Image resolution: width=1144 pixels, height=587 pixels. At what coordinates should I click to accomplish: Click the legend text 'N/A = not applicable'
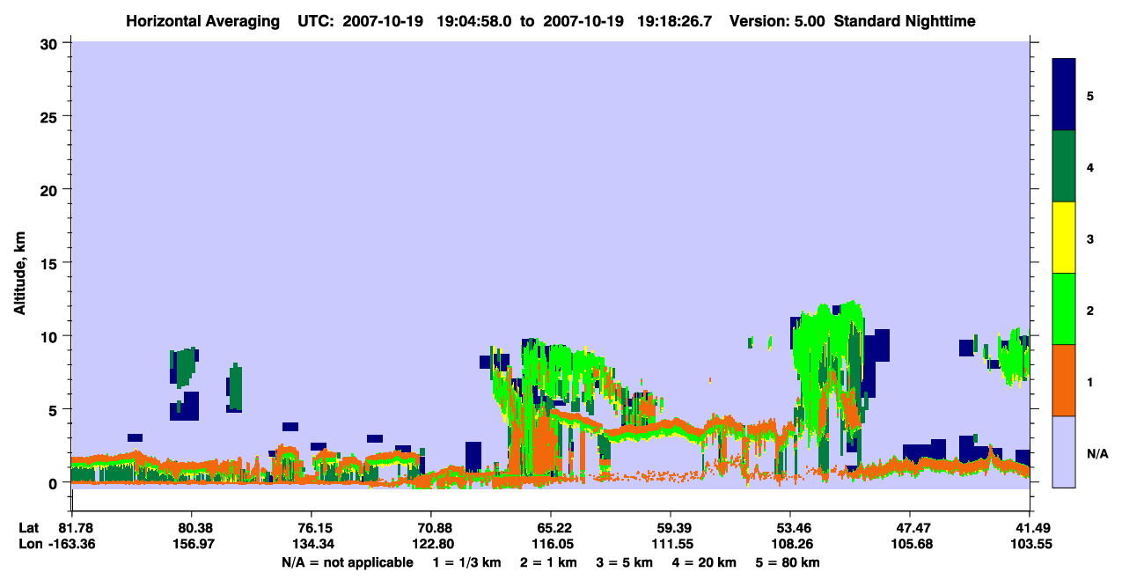[x=348, y=562]
